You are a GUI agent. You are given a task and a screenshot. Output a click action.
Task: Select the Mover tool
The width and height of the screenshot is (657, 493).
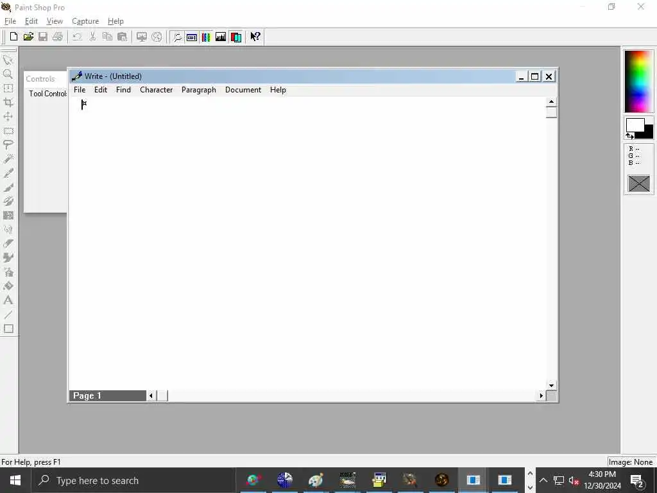[x=8, y=117]
